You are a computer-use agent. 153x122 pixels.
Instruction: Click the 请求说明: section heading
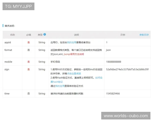10,26
